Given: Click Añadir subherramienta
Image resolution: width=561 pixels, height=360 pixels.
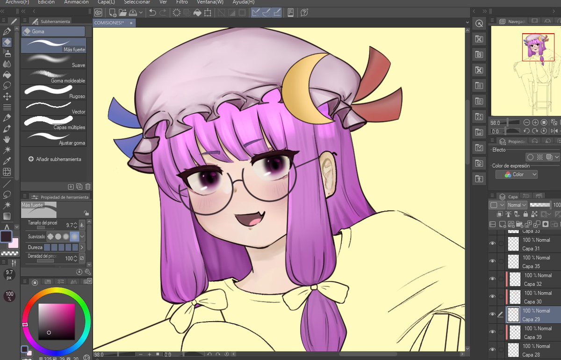Looking at the screenshot, I should tap(55, 159).
